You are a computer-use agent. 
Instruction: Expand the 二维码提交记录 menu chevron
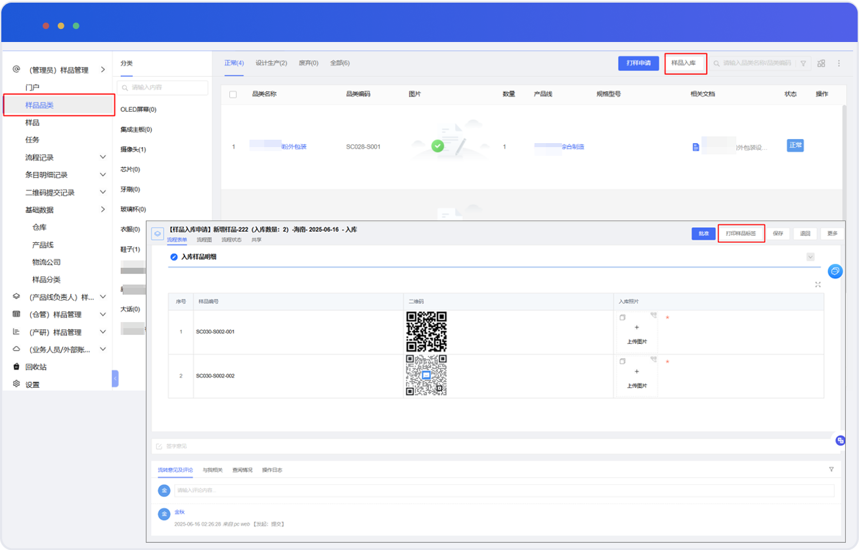tap(102, 192)
